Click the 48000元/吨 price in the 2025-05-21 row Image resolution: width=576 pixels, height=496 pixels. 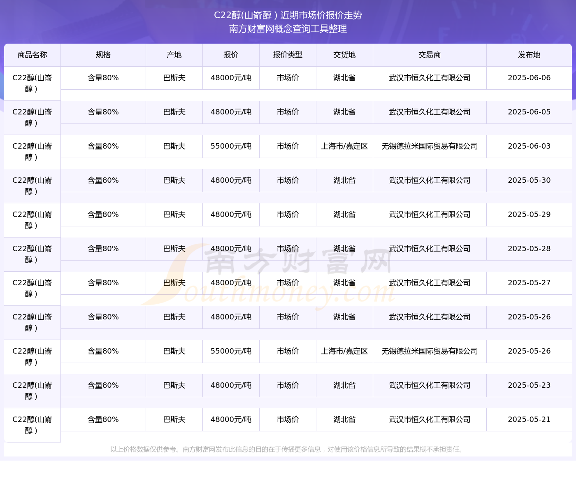coord(231,419)
